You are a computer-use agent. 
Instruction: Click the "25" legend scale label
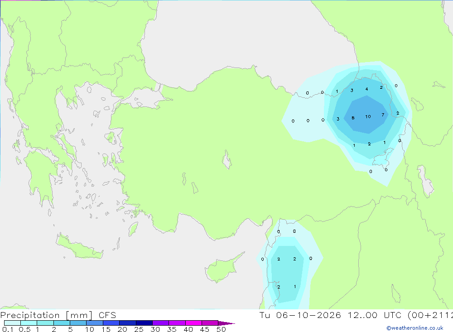[139, 329]
